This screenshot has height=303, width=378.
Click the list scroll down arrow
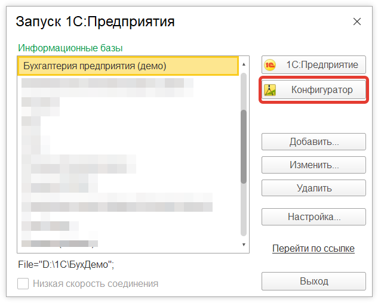(x=244, y=244)
